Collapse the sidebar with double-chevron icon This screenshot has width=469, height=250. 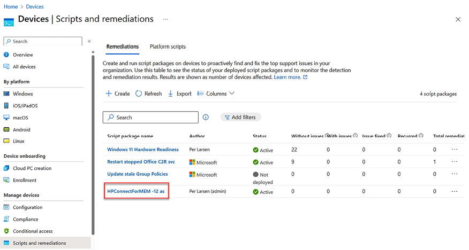point(89,41)
